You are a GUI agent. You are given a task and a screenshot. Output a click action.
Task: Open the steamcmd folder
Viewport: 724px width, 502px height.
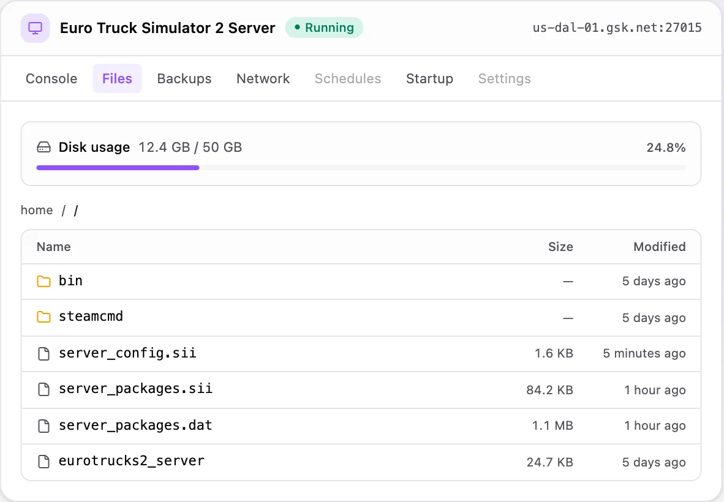[91, 317]
